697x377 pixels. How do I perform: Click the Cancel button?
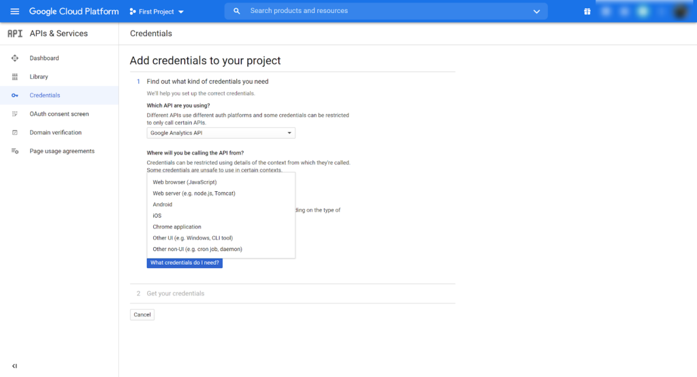point(142,315)
